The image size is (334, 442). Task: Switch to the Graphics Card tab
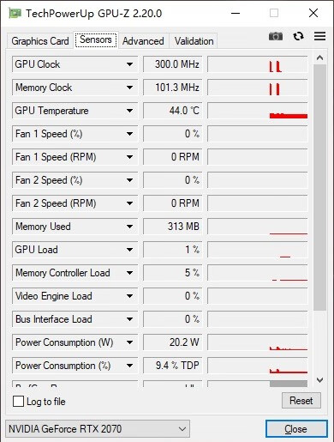coord(40,41)
